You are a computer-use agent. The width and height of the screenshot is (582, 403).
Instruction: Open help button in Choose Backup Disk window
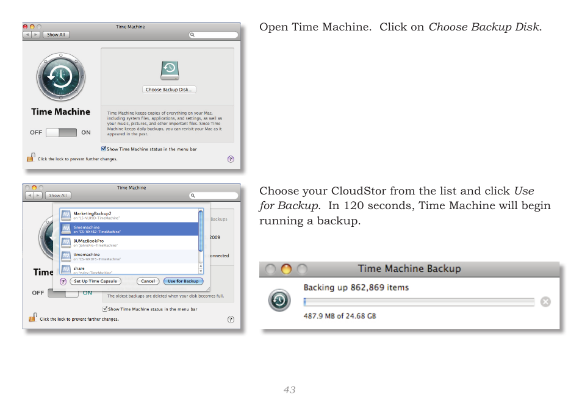click(x=231, y=159)
